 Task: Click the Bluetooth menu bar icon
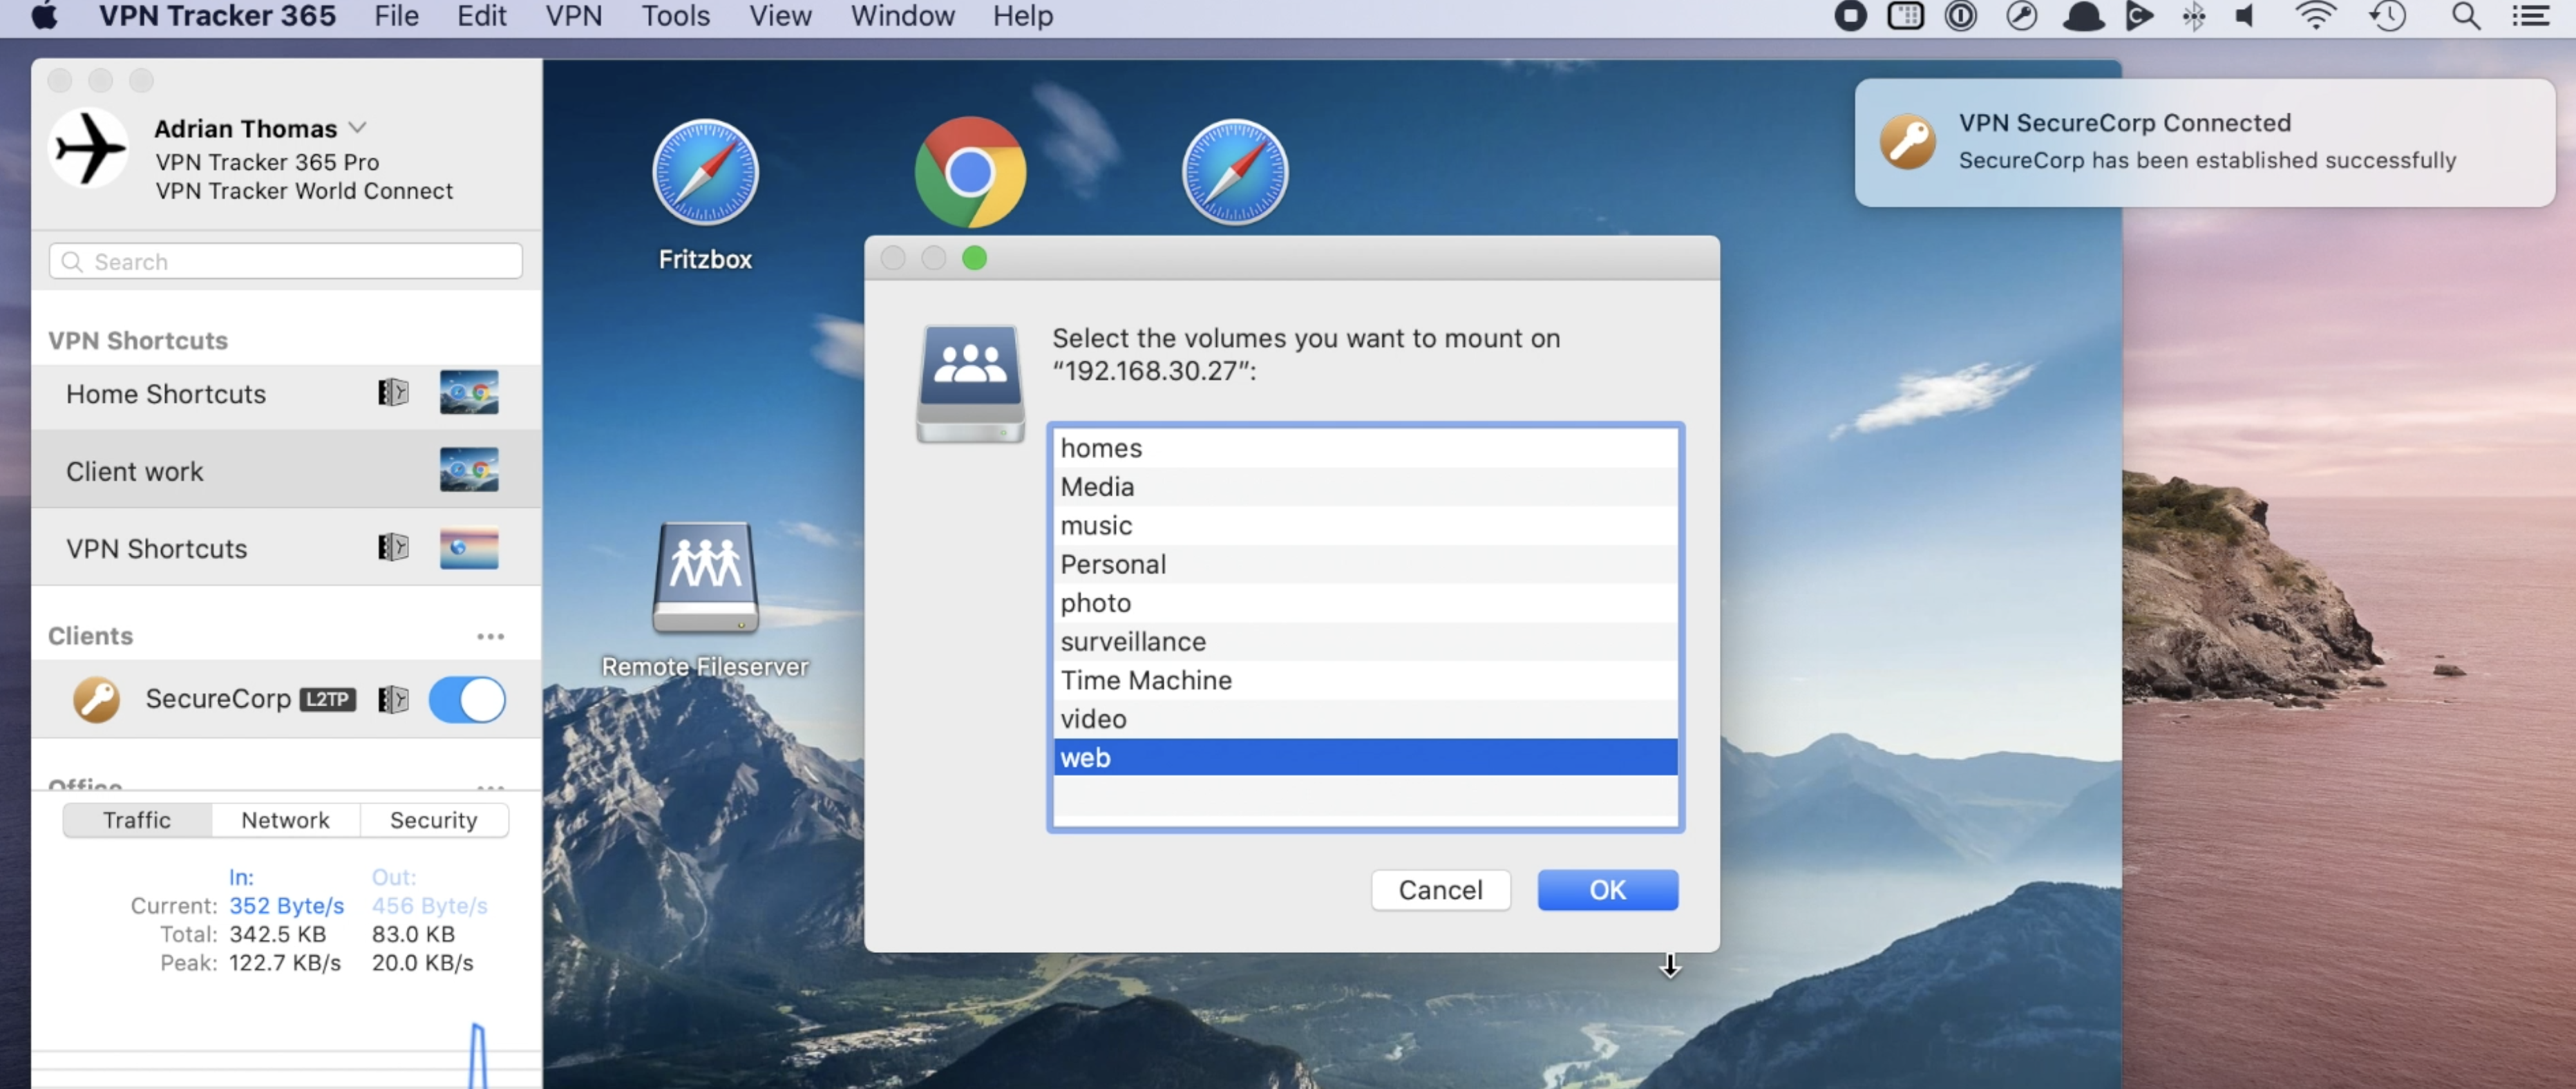(x=2194, y=16)
